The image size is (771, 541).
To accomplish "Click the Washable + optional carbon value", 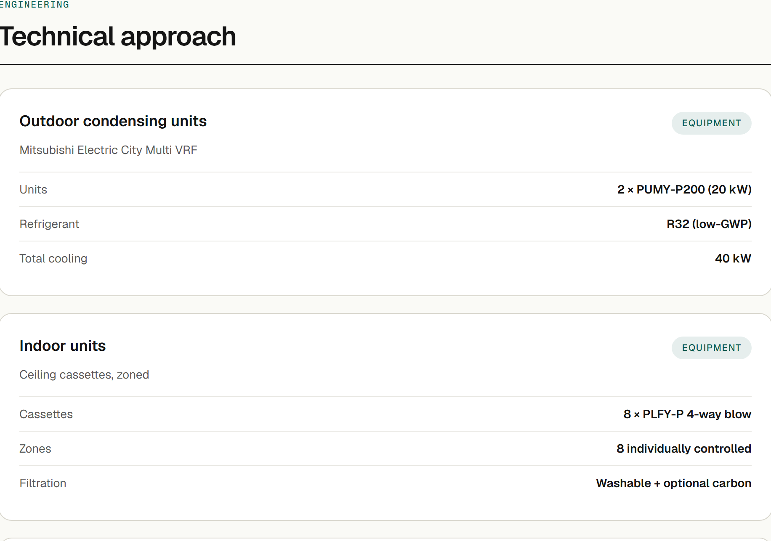I will tap(674, 483).
